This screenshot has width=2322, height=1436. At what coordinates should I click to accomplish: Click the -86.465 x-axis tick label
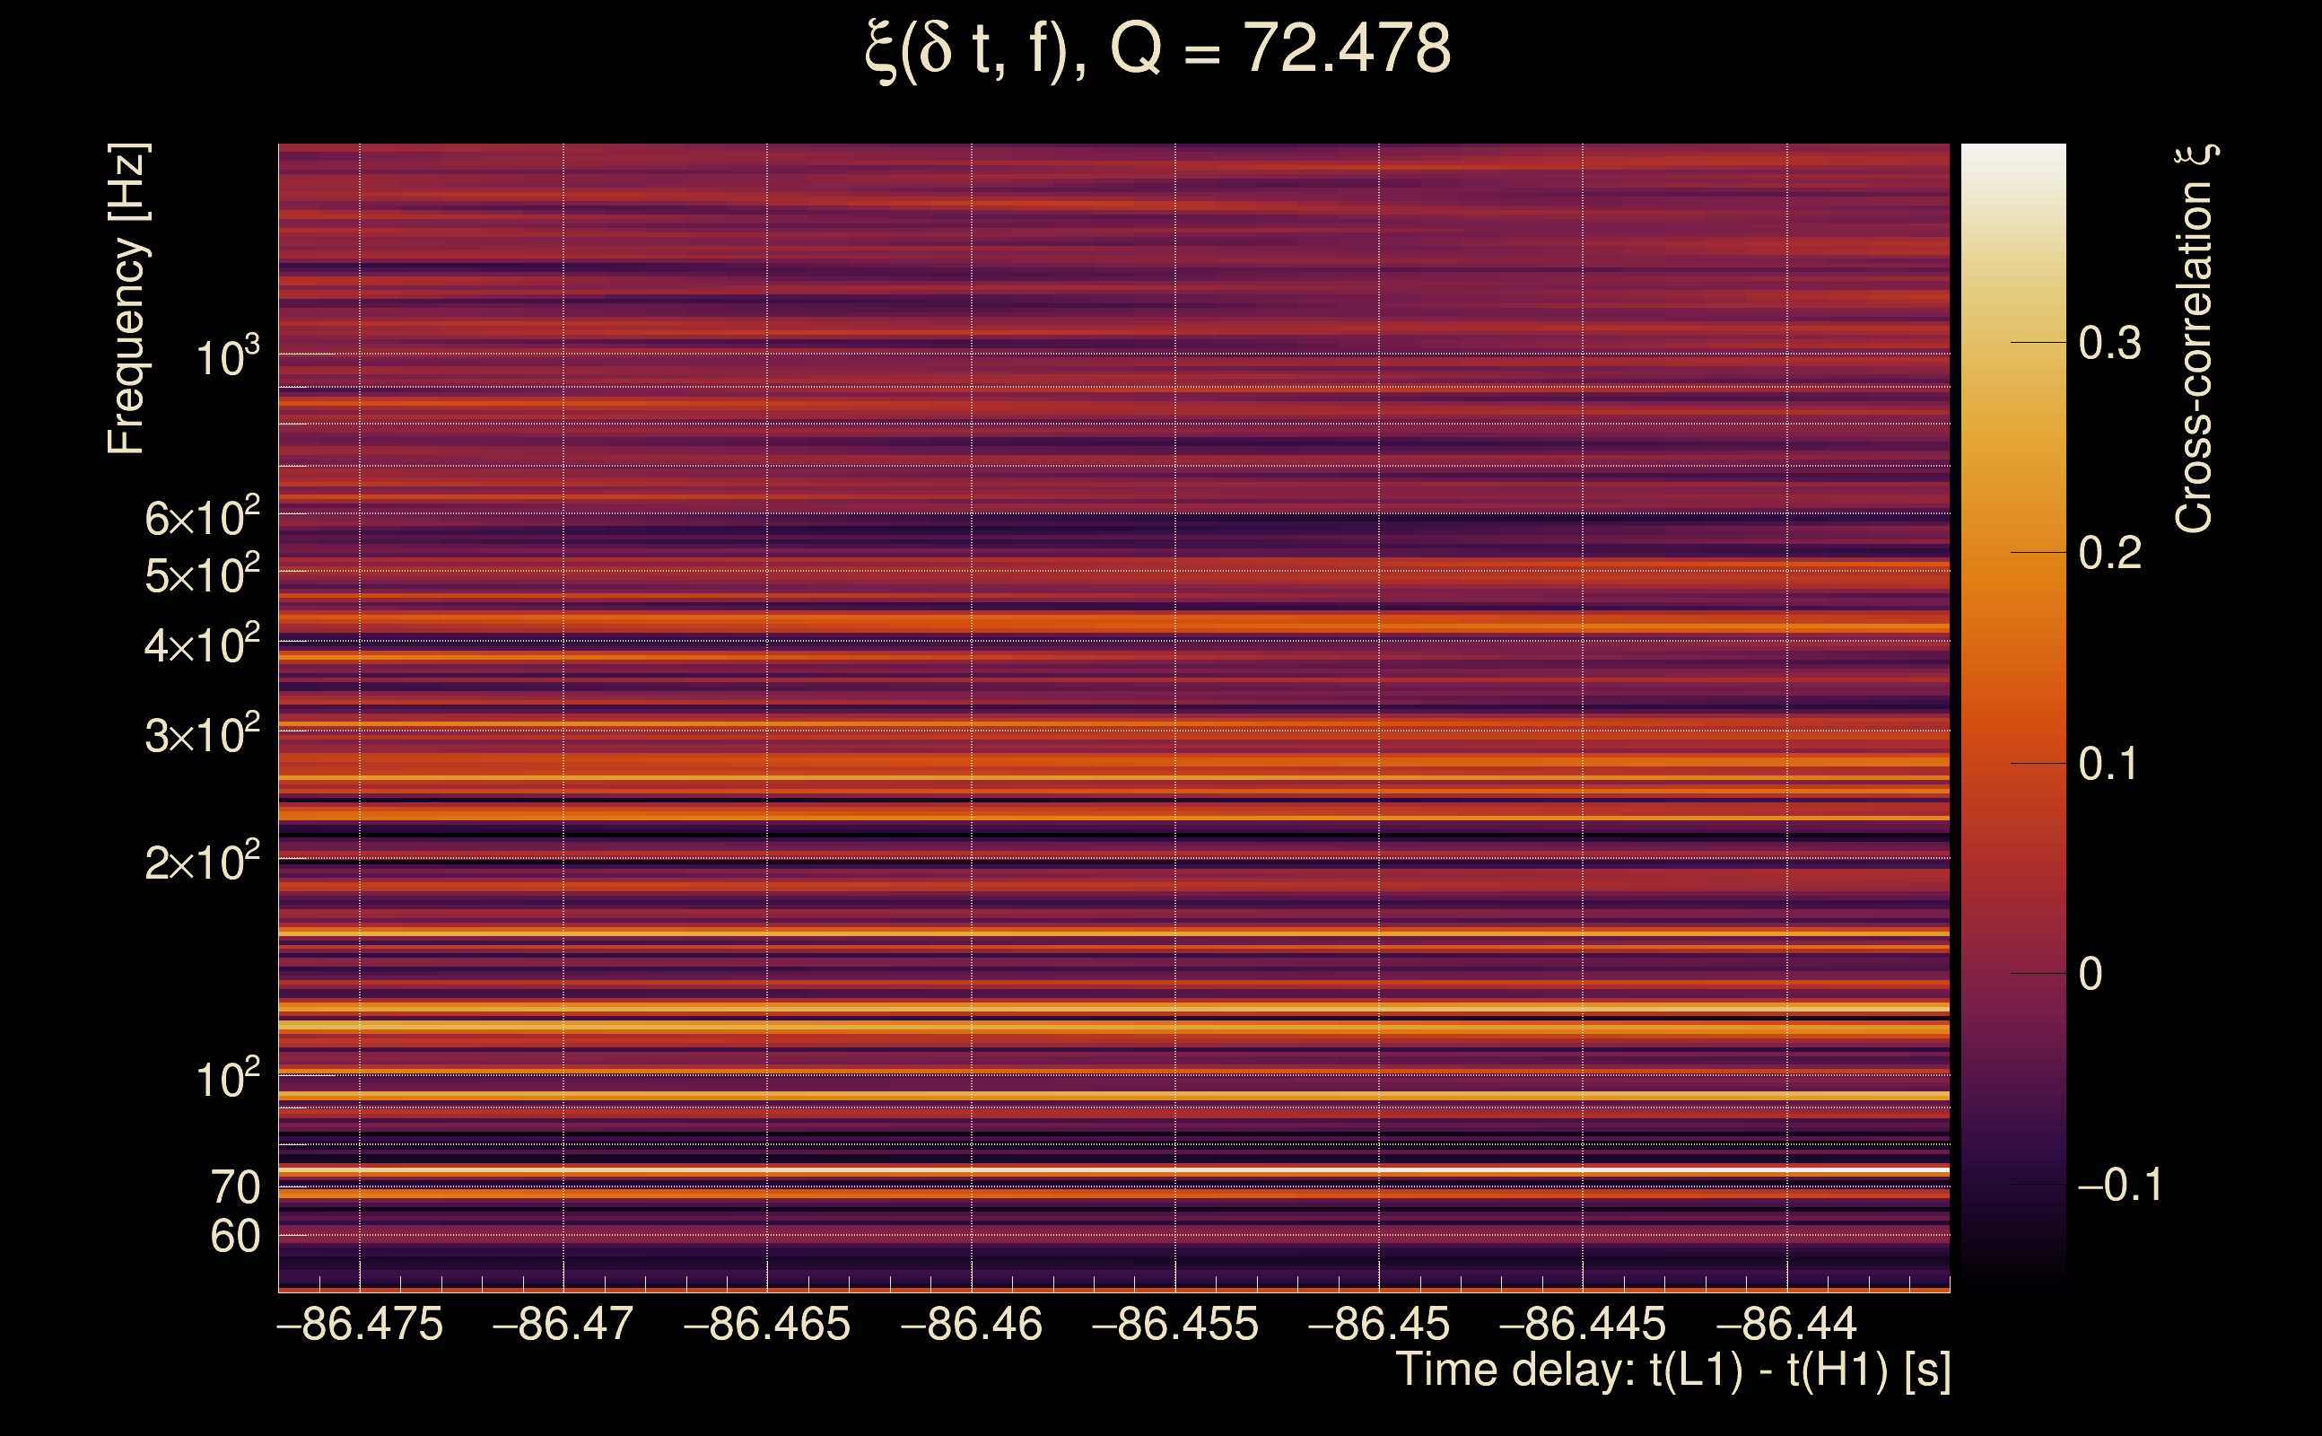pos(767,1324)
